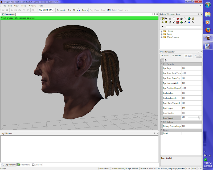Click the Reset All button
The image size is (213, 170).
coord(71,10)
